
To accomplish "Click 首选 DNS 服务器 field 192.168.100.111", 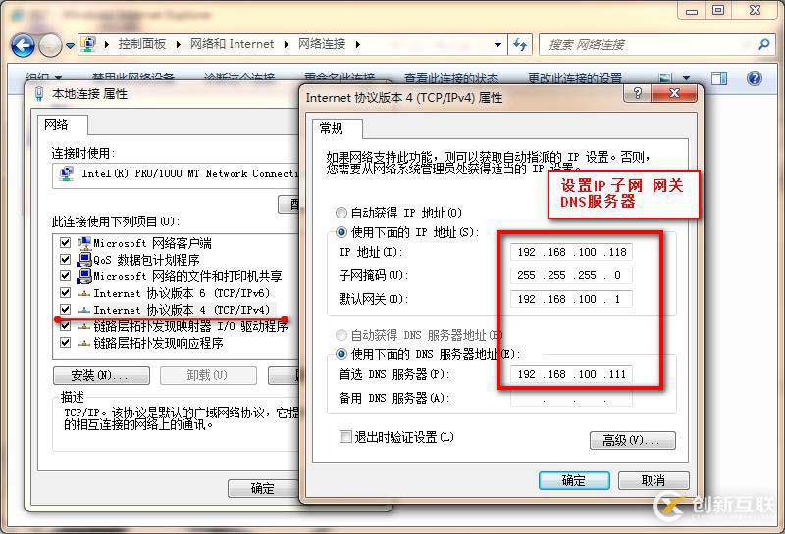I will 571,374.
